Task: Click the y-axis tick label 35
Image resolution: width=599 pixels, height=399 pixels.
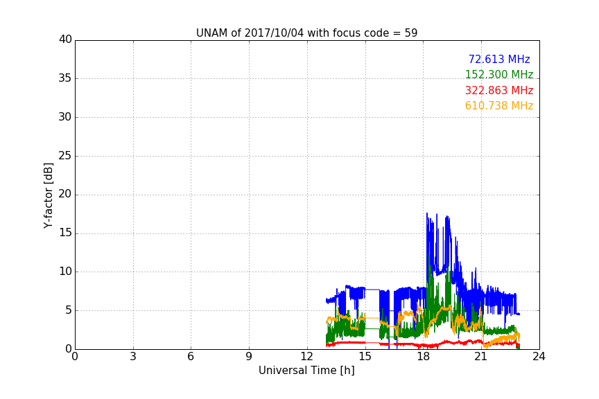Action: pyautogui.click(x=65, y=78)
